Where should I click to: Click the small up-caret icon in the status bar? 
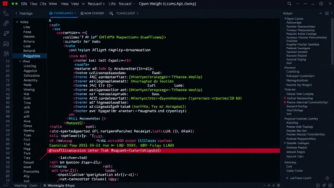(x=264, y=185)
